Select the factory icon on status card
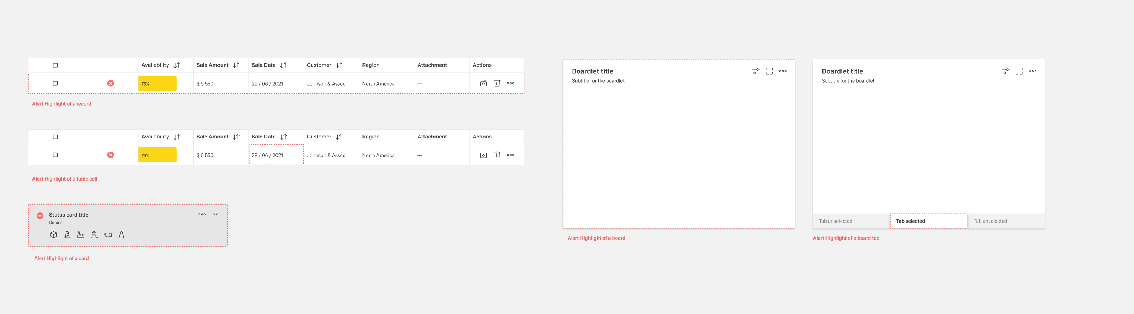This screenshot has width=1134, height=314. coord(81,235)
